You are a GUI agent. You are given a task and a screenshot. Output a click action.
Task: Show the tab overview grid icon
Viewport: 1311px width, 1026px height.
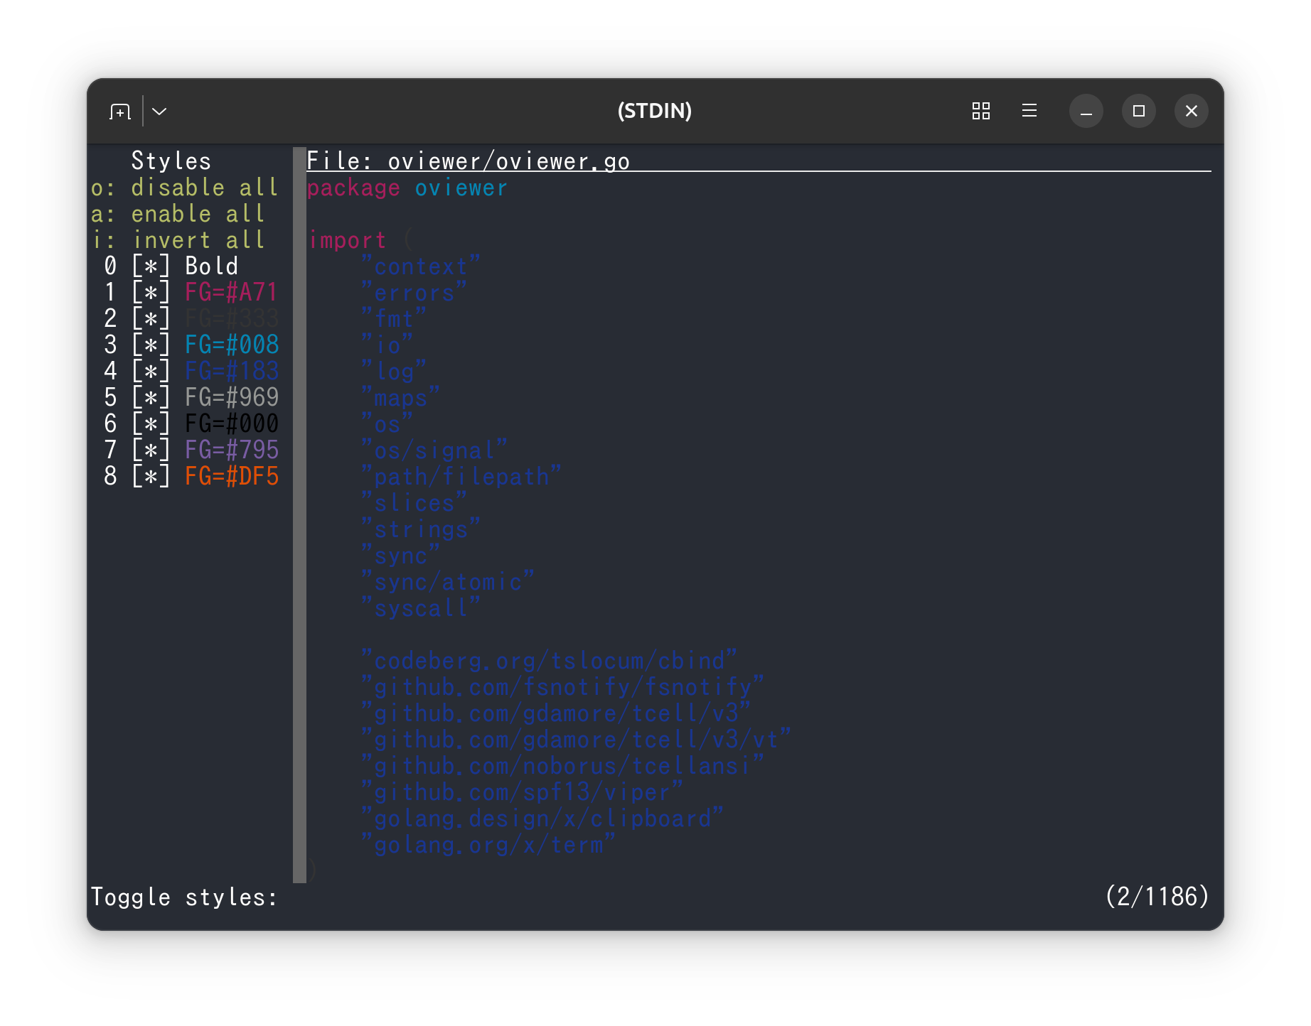tap(980, 111)
